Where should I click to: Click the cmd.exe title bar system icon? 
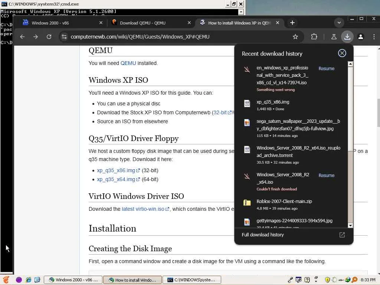[4, 4]
